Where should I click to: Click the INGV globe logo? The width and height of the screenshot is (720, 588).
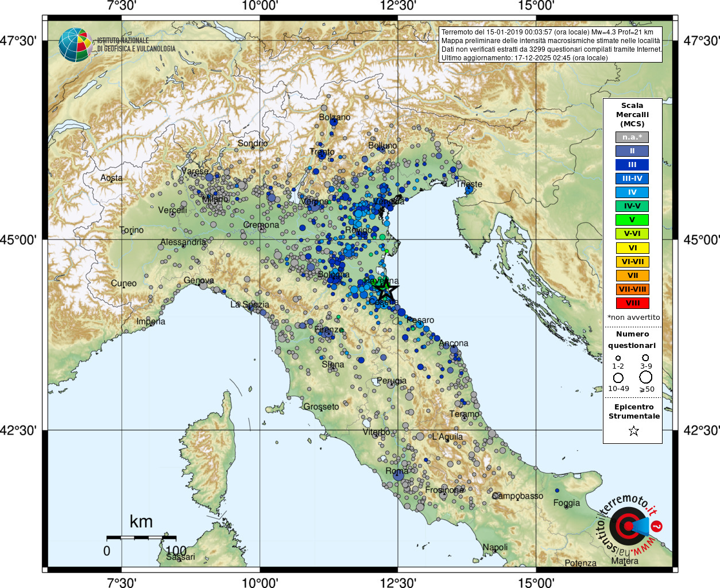[x=75, y=45]
